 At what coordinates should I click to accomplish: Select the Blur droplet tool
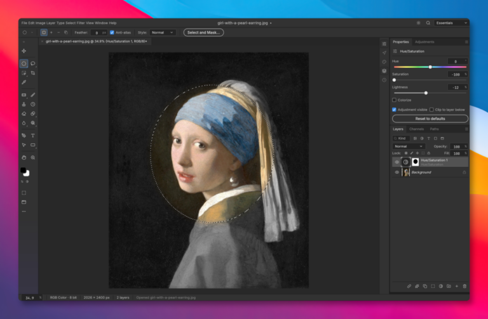24,123
